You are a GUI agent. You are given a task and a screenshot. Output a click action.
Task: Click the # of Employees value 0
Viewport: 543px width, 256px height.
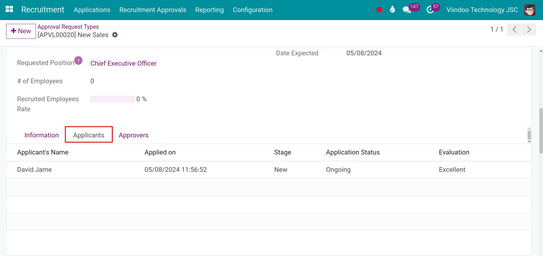point(92,81)
